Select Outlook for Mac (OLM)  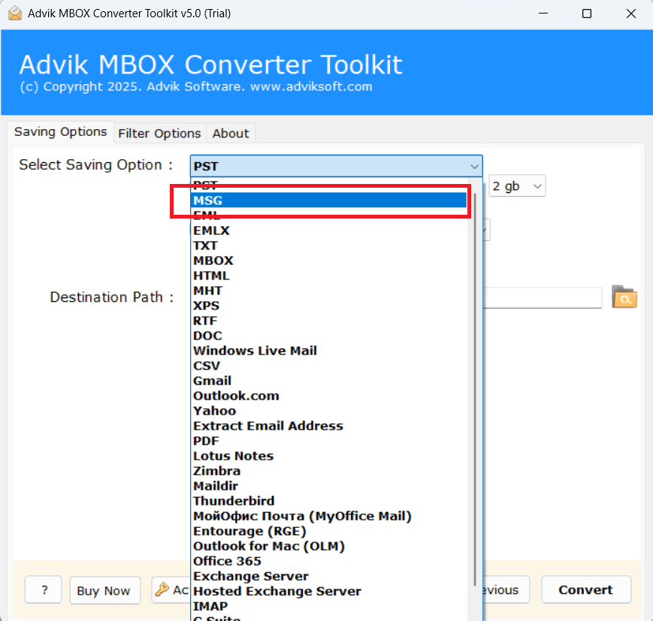[328, 546]
